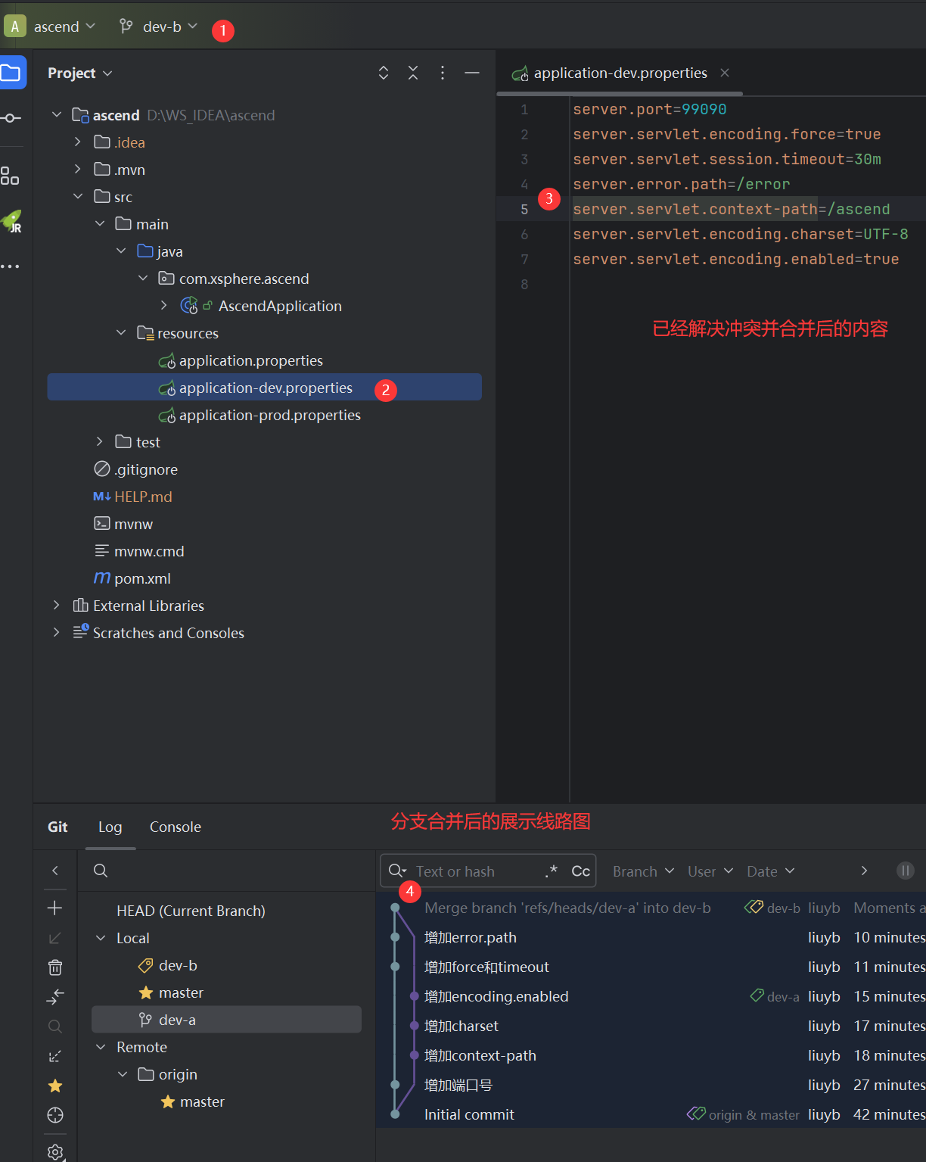Click the Expand All icon in Project panel
The height and width of the screenshot is (1162, 926).
(x=384, y=73)
